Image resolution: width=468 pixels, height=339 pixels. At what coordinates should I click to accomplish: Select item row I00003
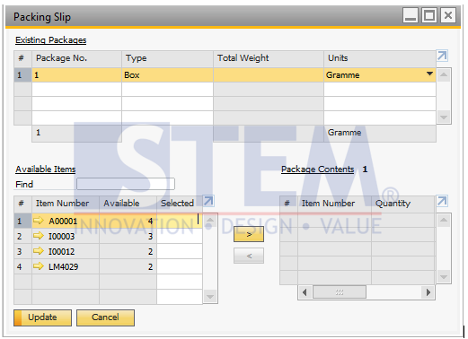(x=108, y=236)
